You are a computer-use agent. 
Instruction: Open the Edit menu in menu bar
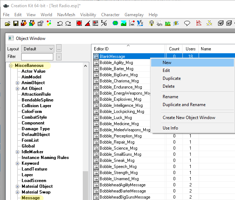click(x=18, y=15)
